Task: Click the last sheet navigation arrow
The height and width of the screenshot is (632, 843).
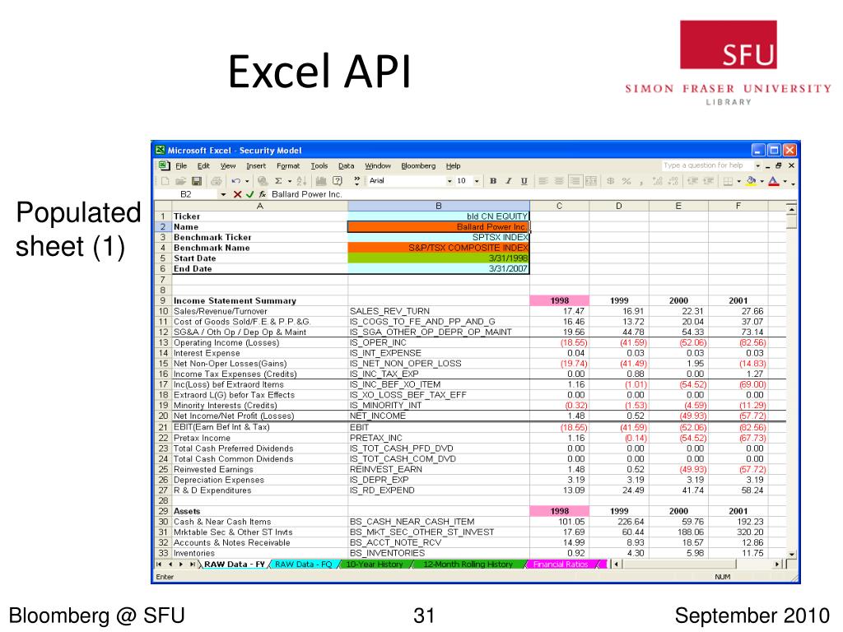Action: click(x=192, y=565)
